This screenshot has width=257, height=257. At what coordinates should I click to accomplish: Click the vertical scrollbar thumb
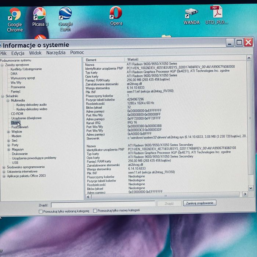250,118
